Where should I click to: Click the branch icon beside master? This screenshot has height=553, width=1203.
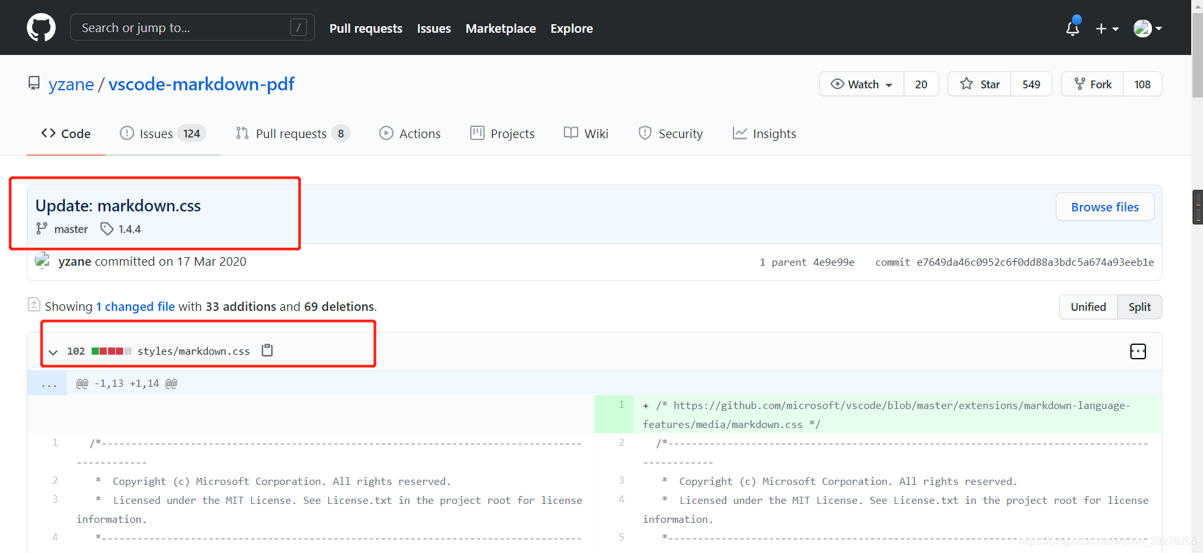[x=42, y=228]
